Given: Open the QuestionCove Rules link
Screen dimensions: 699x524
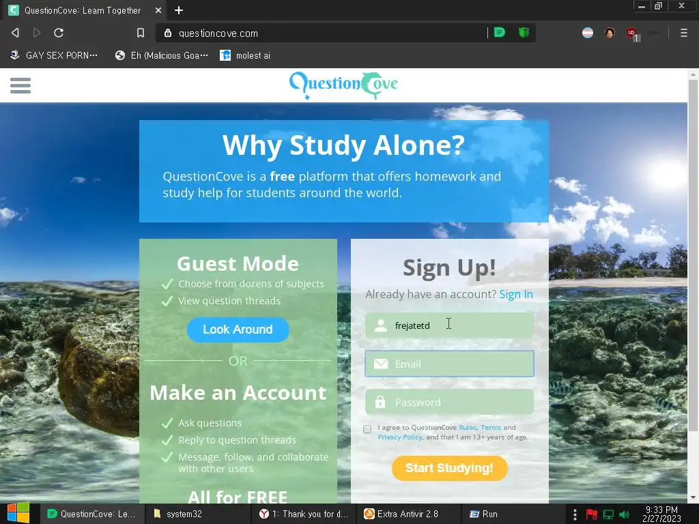Looking at the screenshot, I should 468,427.
